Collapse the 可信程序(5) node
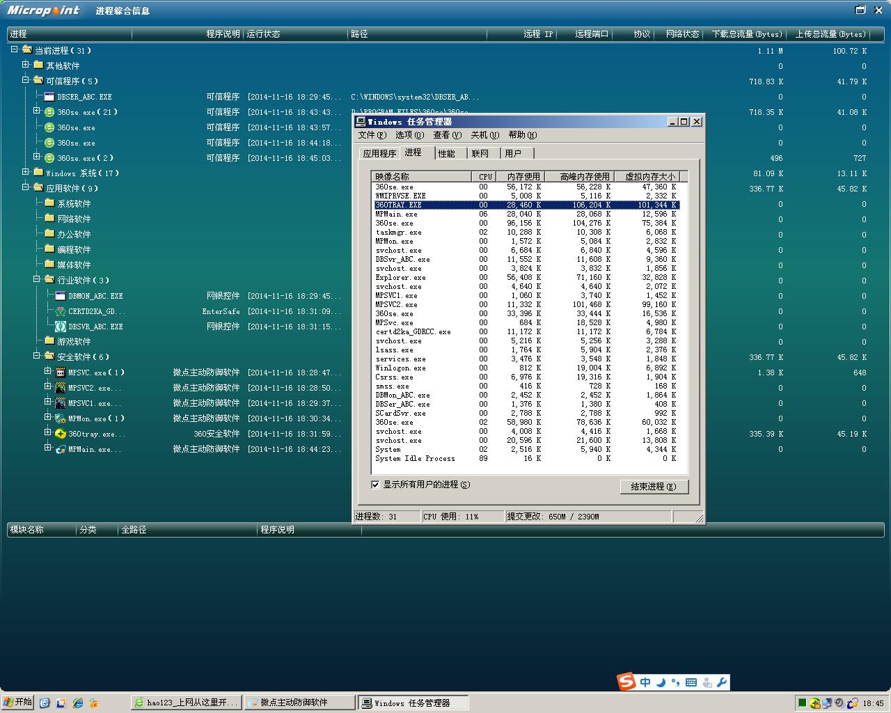Image resolution: width=891 pixels, height=713 pixels. click(26, 80)
